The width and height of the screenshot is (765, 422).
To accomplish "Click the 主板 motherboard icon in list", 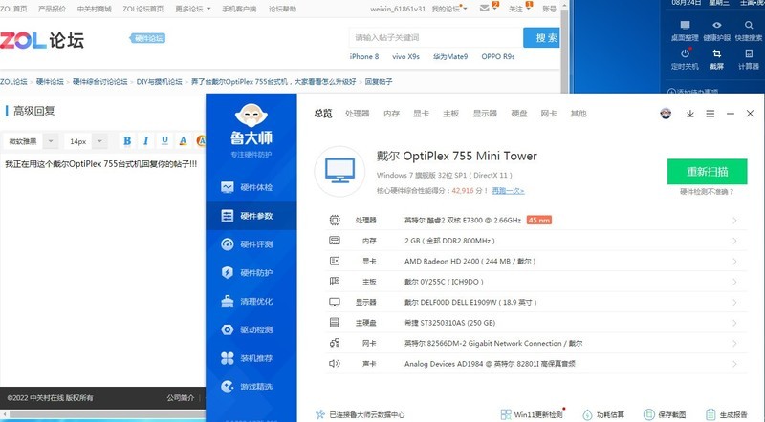I will pos(335,282).
